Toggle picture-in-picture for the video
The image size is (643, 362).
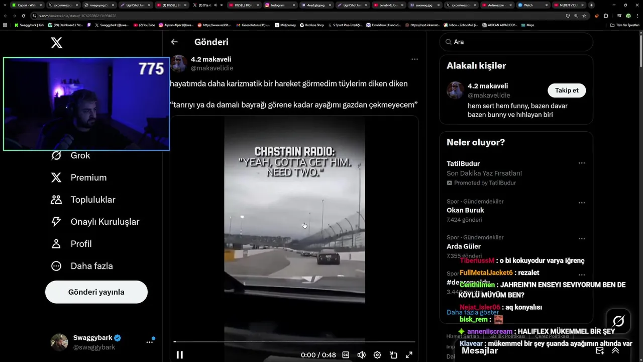click(x=393, y=355)
